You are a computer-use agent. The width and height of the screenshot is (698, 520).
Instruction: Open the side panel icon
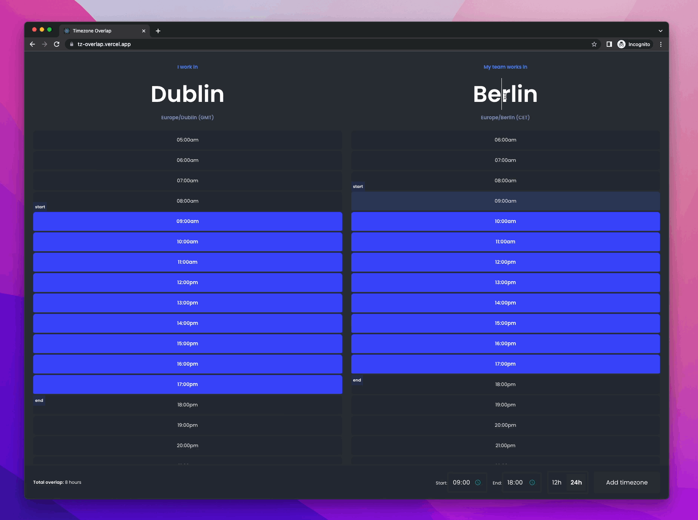pyautogui.click(x=609, y=44)
